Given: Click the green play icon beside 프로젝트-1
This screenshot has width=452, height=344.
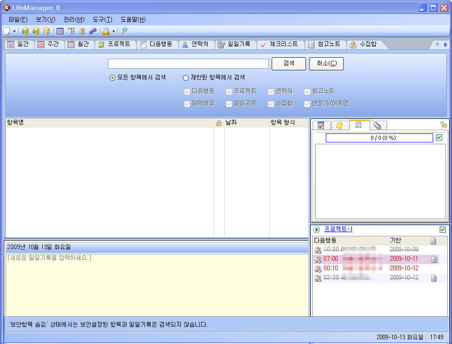Looking at the screenshot, I should [x=316, y=229].
